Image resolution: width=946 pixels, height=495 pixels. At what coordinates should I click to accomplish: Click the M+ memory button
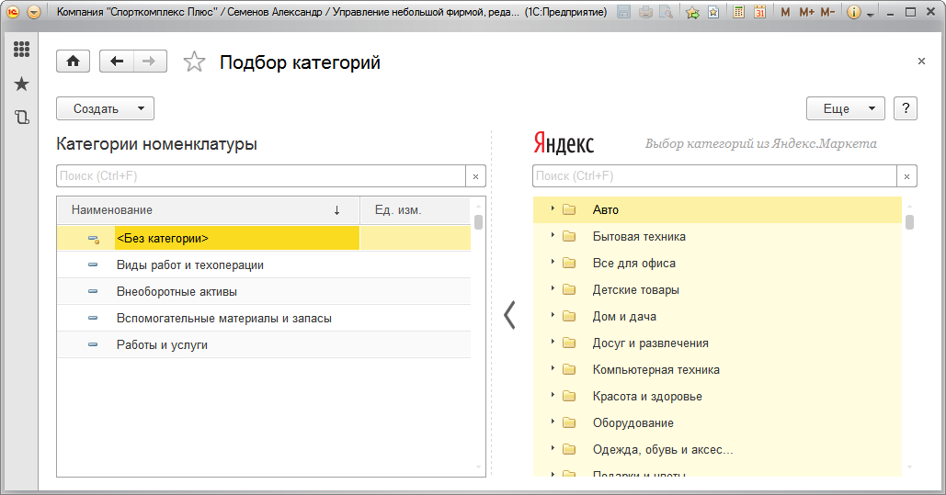(806, 13)
